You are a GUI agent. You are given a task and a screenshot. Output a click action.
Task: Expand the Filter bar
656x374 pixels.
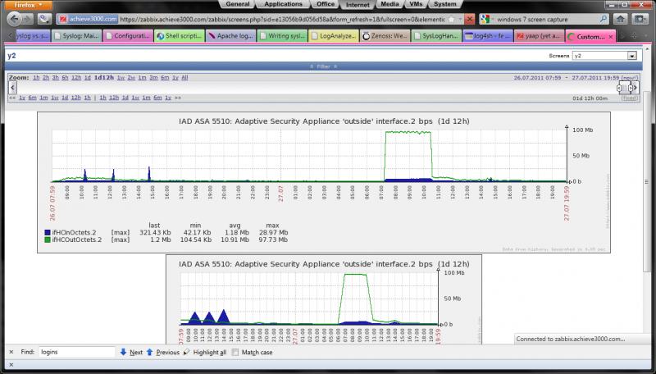click(323, 66)
